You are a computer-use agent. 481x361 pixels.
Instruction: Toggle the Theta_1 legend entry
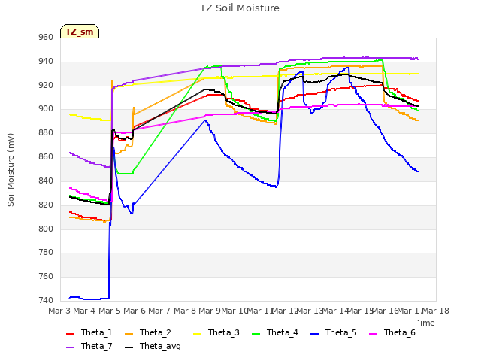click(x=89, y=332)
